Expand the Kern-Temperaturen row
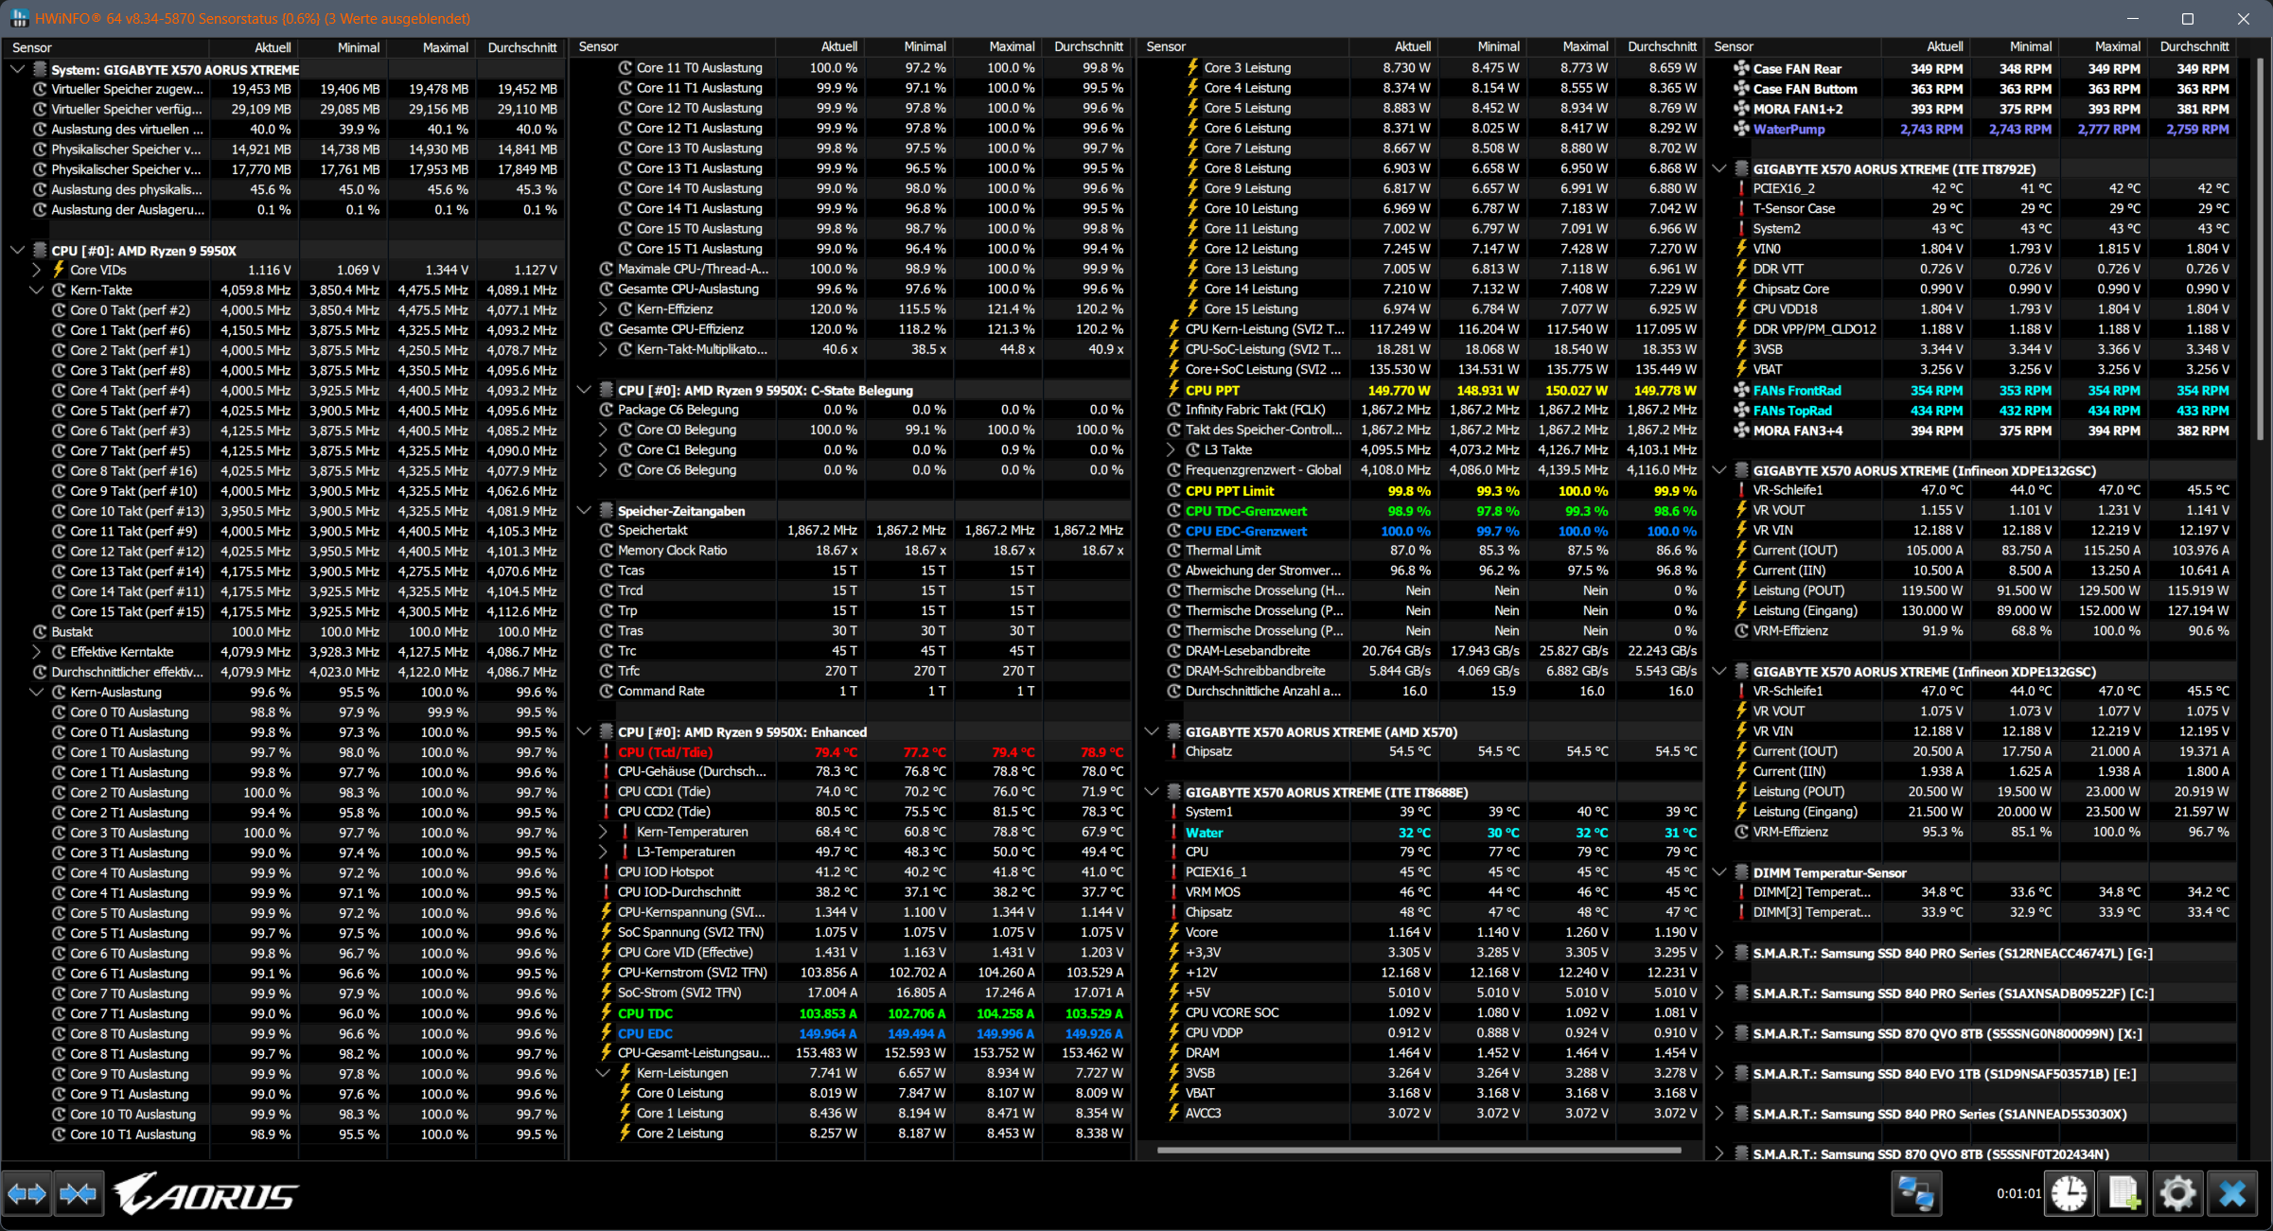 click(603, 832)
